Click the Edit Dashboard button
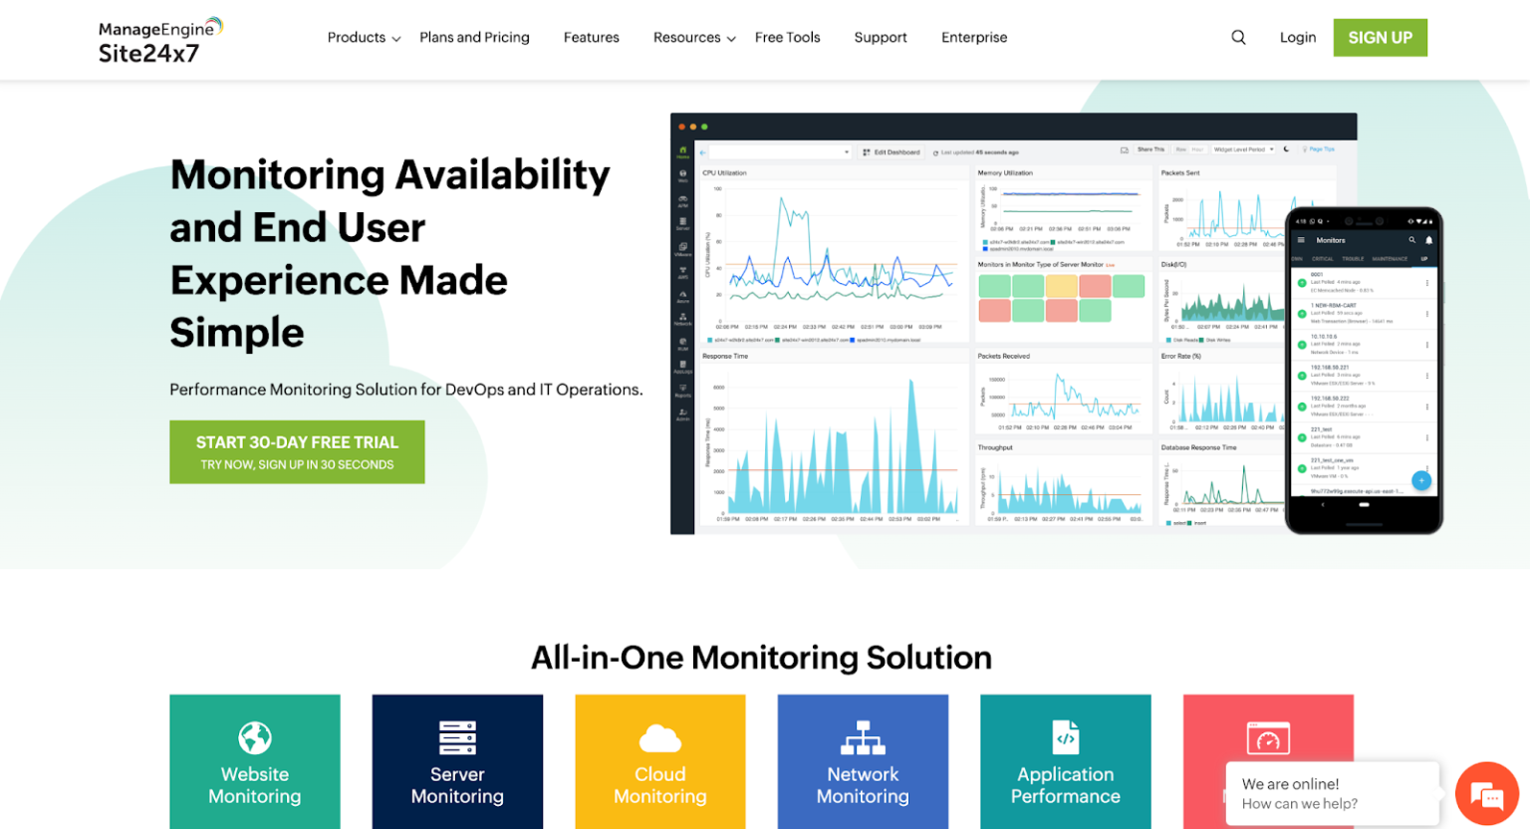 coord(892,149)
